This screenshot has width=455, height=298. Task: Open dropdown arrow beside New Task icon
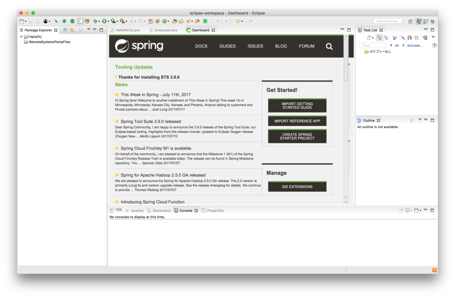pyautogui.click(x=373, y=38)
